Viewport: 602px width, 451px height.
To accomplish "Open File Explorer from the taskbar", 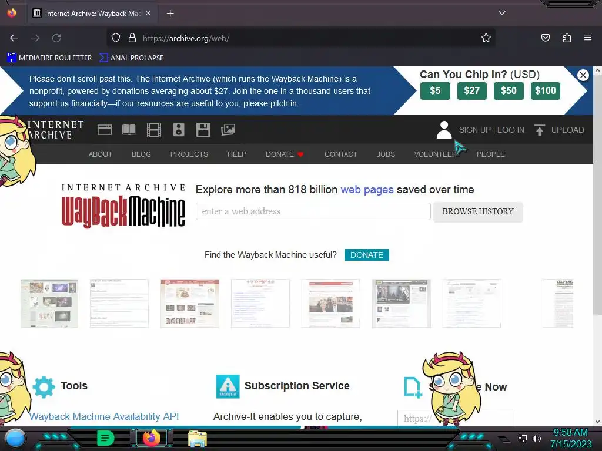I will (198, 439).
